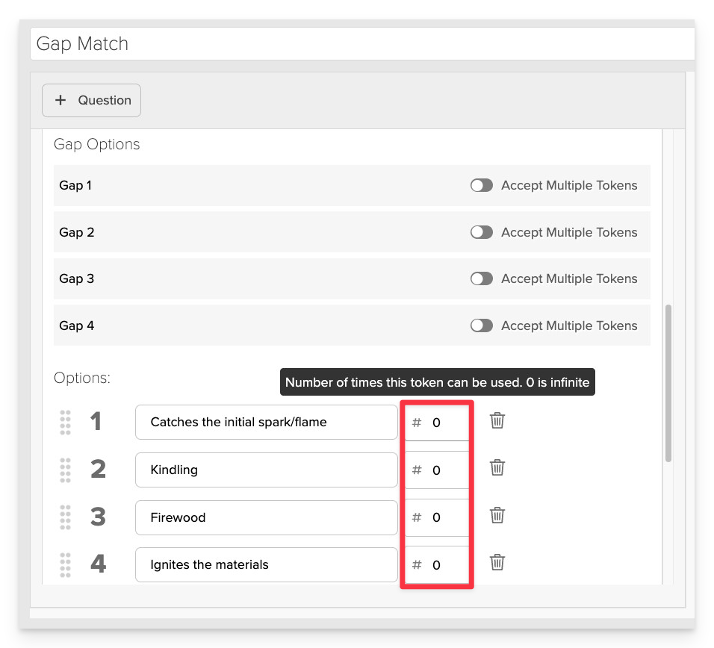Grab the drag handle for option 1
Image resolution: width=714 pixels, height=648 pixels.
click(66, 423)
